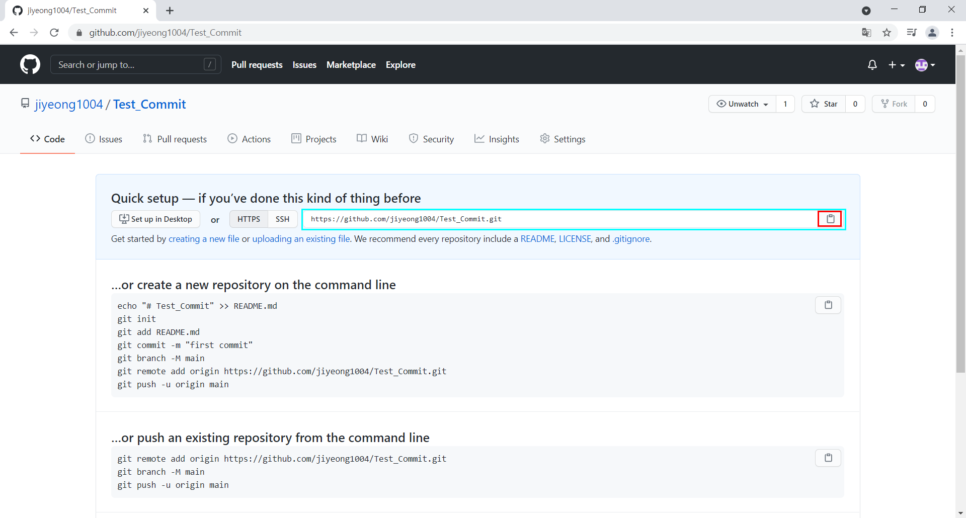
Task: Click the Set up in Desktop button
Action: 155,219
